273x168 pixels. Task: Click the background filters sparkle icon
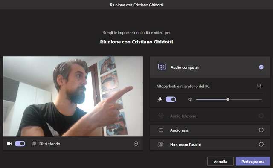tap(34, 144)
